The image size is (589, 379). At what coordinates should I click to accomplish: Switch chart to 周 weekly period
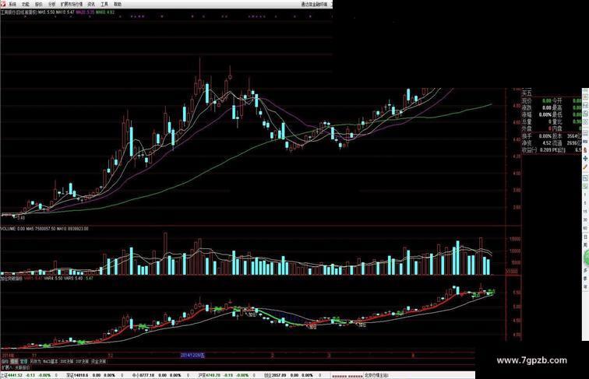click(585, 244)
